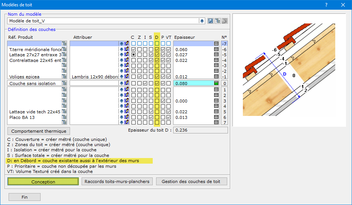
Task: Toggle I checkbox for Couche sans isolation
Action: pos(145,83)
